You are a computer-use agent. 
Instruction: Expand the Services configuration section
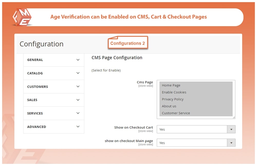[x=53, y=113]
